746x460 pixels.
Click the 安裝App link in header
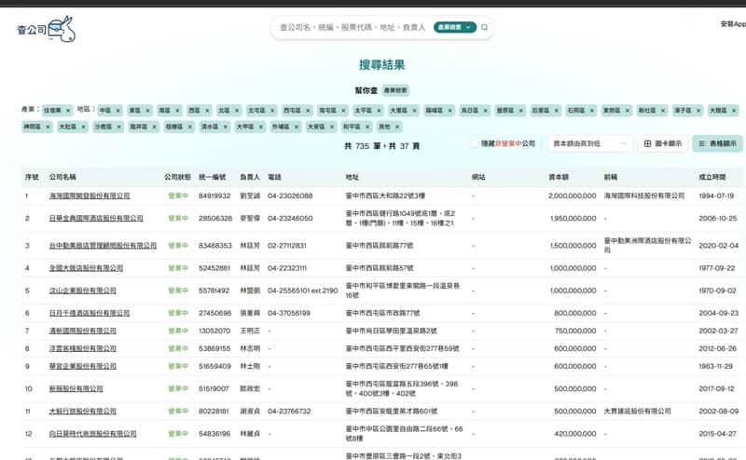[732, 24]
